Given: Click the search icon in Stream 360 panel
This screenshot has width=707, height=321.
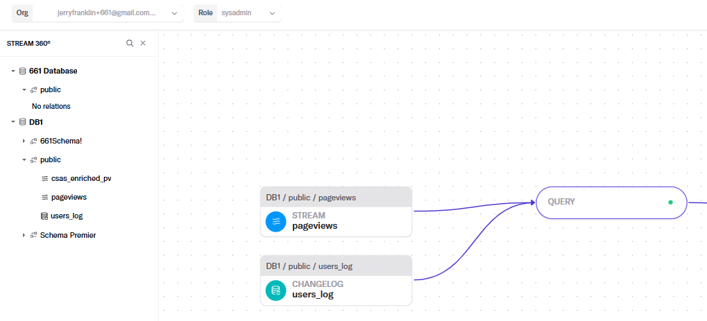Looking at the screenshot, I should click(x=130, y=43).
